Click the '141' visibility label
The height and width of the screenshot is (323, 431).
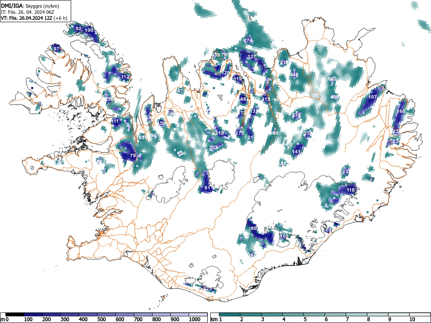pos(296,151)
